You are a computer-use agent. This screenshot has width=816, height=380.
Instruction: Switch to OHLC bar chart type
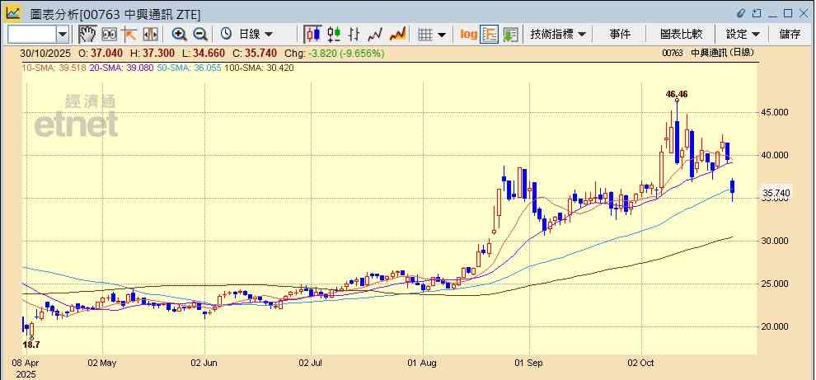click(x=354, y=34)
